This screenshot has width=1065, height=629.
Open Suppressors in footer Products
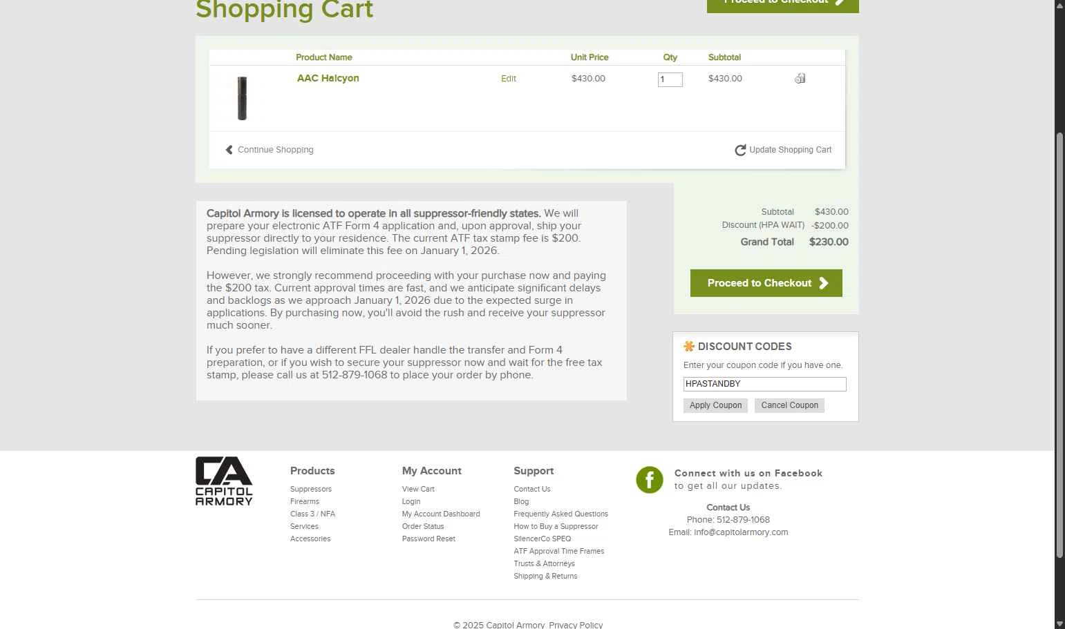(311, 489)
